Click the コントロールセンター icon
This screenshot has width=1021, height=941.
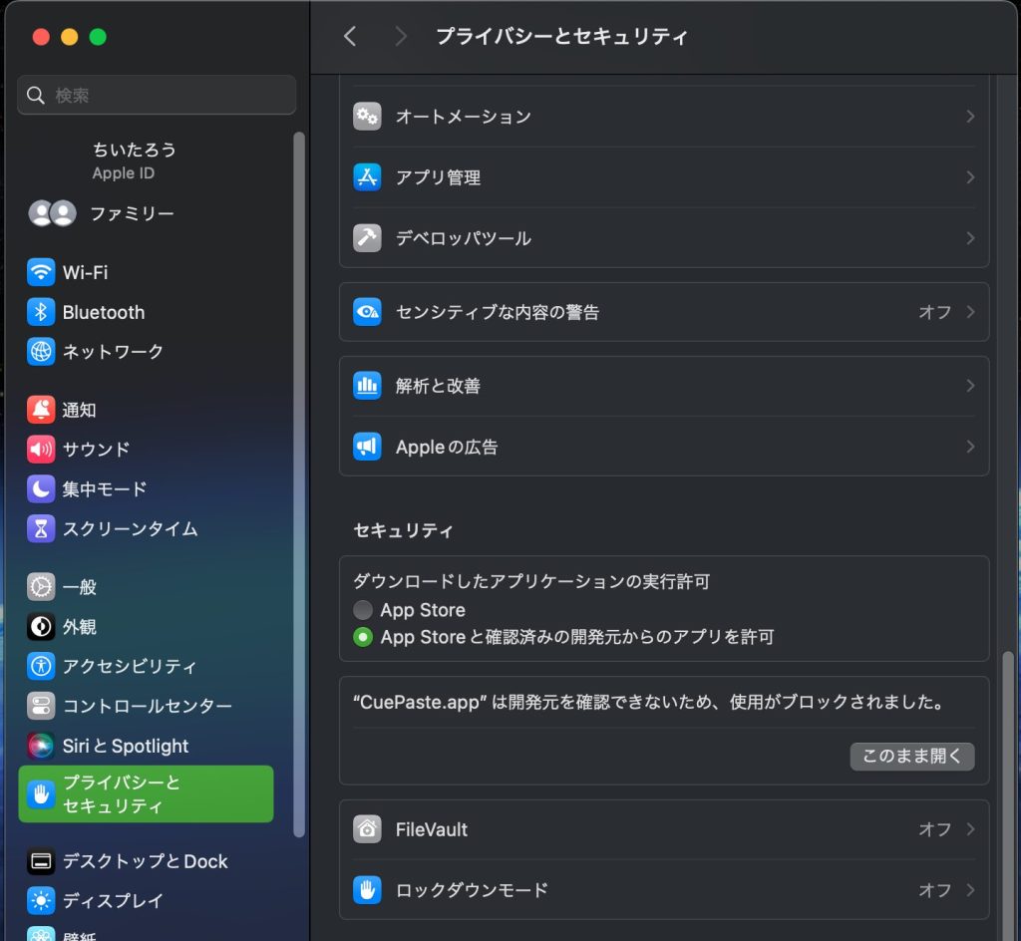[x=41, y=706]
